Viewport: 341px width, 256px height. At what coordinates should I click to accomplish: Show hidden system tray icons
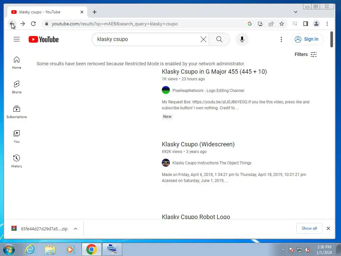[283, 250]
